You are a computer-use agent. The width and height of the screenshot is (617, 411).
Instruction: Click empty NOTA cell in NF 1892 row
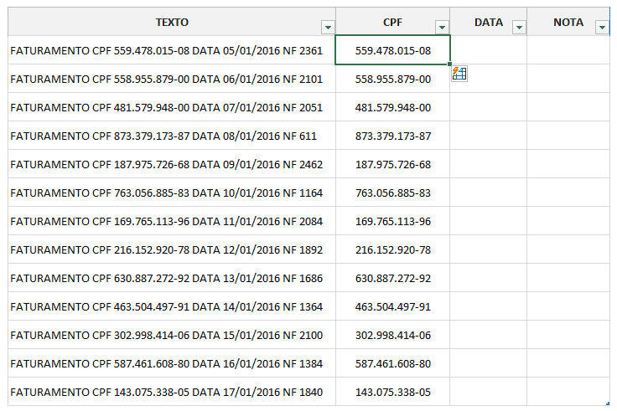click(568, 249)
